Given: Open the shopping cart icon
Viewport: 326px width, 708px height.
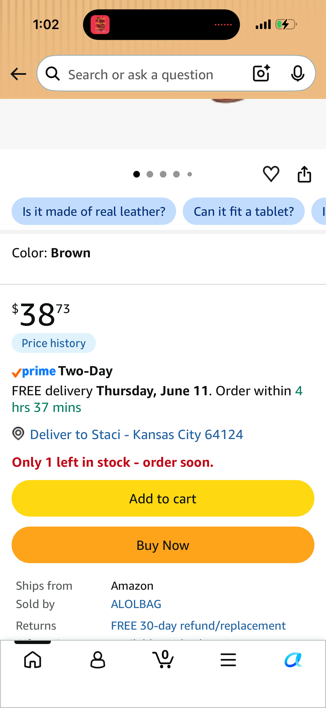Looking at the screenshot, I should [x=163, y=659].
